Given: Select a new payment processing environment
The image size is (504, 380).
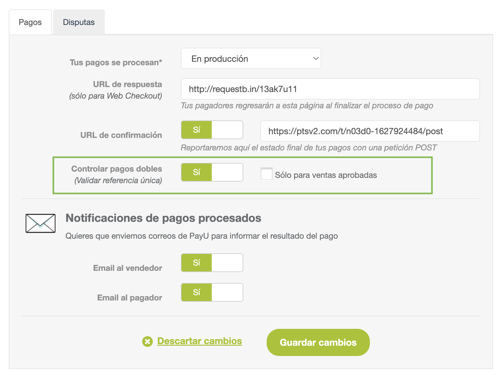Looking at the screenshot, I should click(x=251, y=58).
